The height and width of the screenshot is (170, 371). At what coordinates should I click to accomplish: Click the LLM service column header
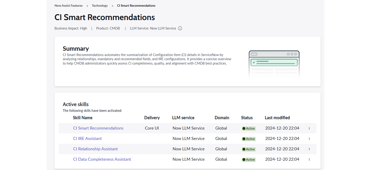183,118
